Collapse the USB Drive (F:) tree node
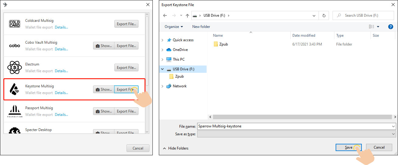The height and width of the screenshot is (165, 398). coord(162,69)
